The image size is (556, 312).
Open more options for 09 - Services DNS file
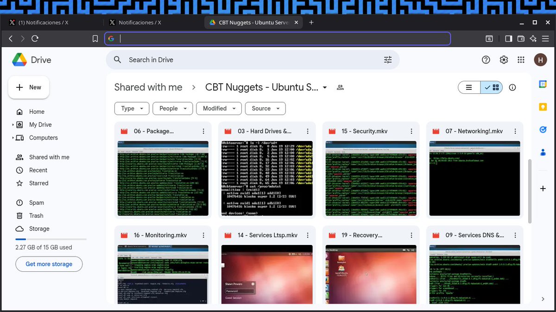(x=515, y=235)
